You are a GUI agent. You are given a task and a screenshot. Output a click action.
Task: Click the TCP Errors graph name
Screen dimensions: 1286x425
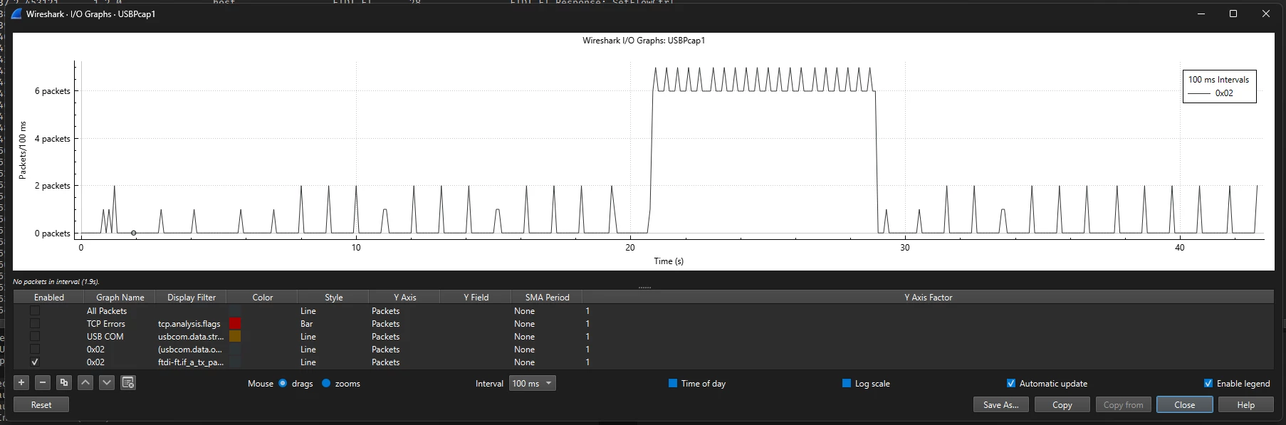click(106, 324)
